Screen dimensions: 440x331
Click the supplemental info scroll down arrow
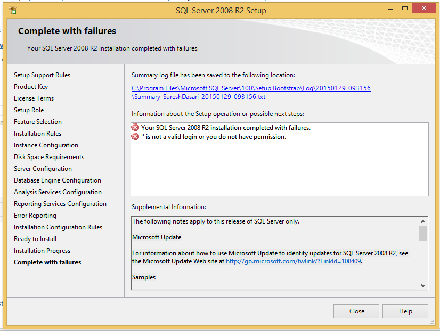(423, 286)
